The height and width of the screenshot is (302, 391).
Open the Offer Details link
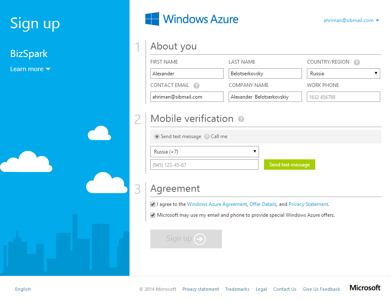pyautogui.click(x=263, y=204)
